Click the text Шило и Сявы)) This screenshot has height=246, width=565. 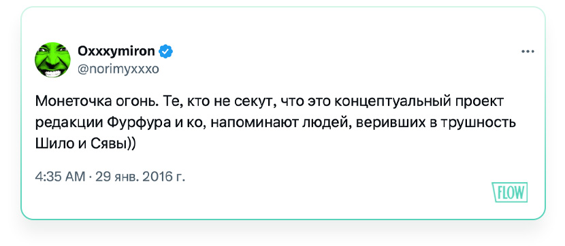point(85,144)
